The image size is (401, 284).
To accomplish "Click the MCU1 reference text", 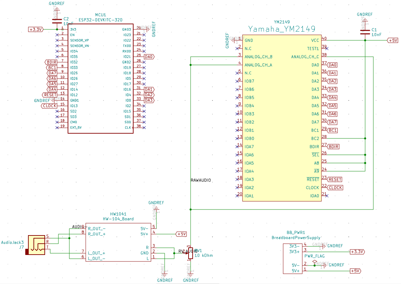I will pos(100,15).
